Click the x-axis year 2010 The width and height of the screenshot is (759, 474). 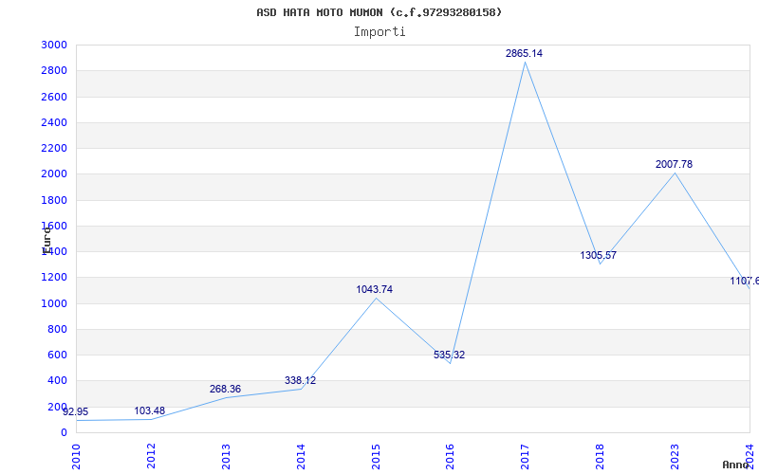[x=76, y=456]
